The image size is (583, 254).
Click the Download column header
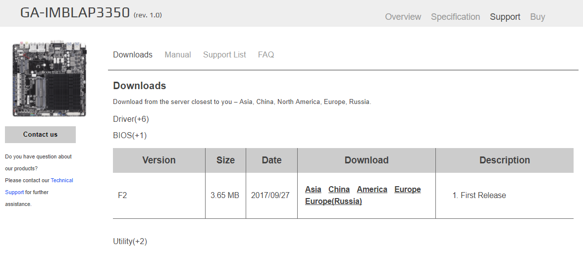(367, 160)
